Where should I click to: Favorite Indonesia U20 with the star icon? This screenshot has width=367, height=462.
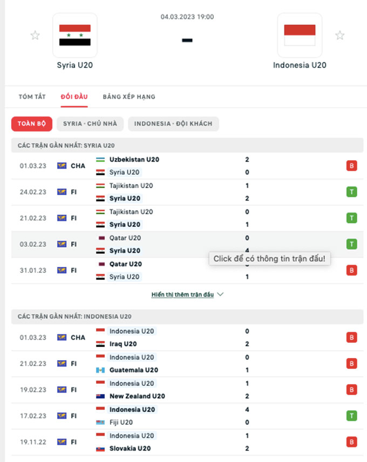(x=340, y=36)
